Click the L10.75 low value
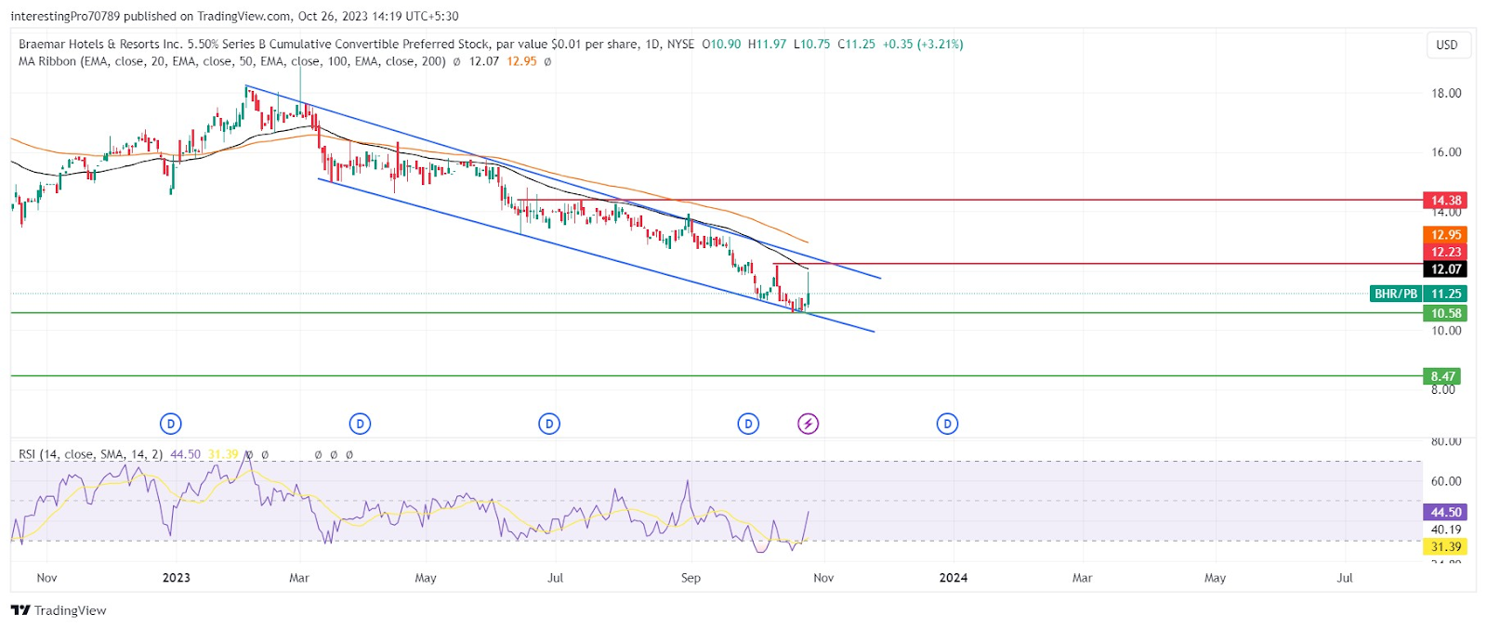This screenshot has width=1487, height=628. (x=811, y=44)
